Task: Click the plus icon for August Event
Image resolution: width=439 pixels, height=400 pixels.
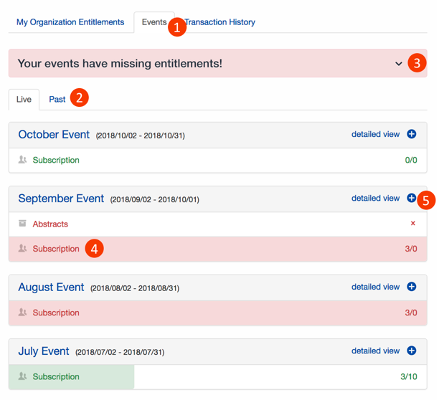Action: (x=411, y=287)
